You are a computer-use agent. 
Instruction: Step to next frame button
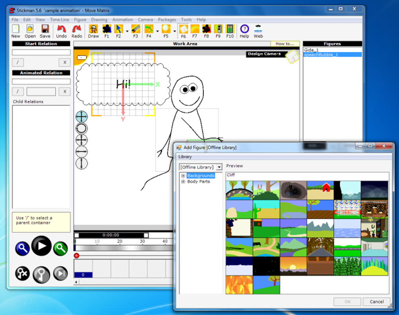[61, 274]
